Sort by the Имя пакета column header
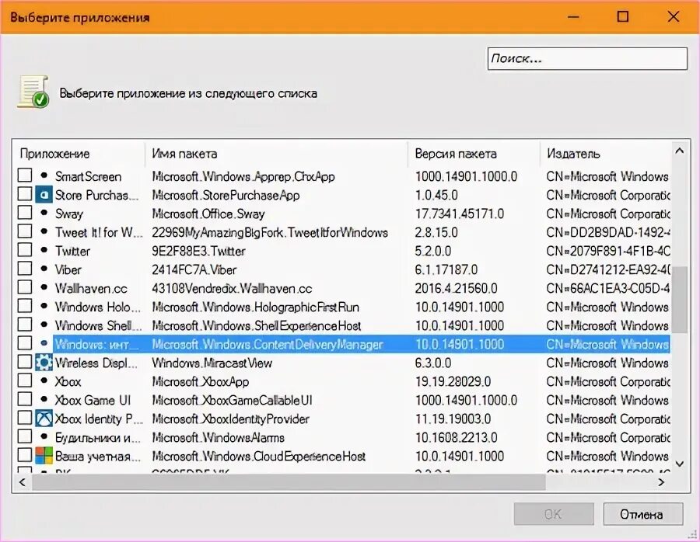 click(276, 154)
